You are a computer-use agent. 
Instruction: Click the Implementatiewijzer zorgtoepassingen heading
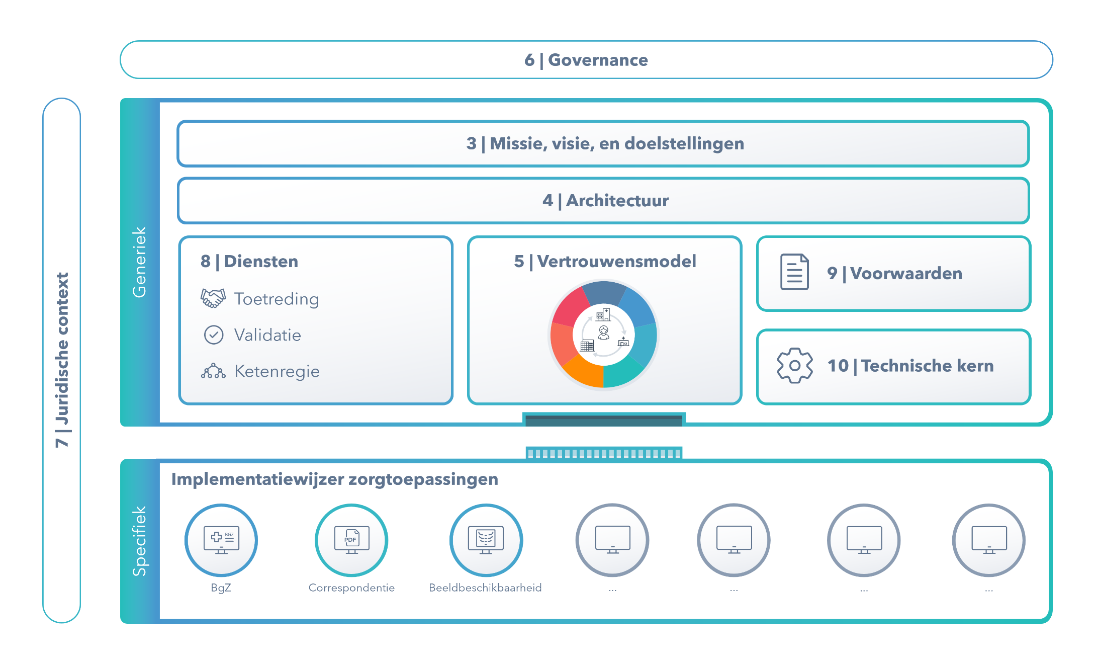[x=334, y=479]
